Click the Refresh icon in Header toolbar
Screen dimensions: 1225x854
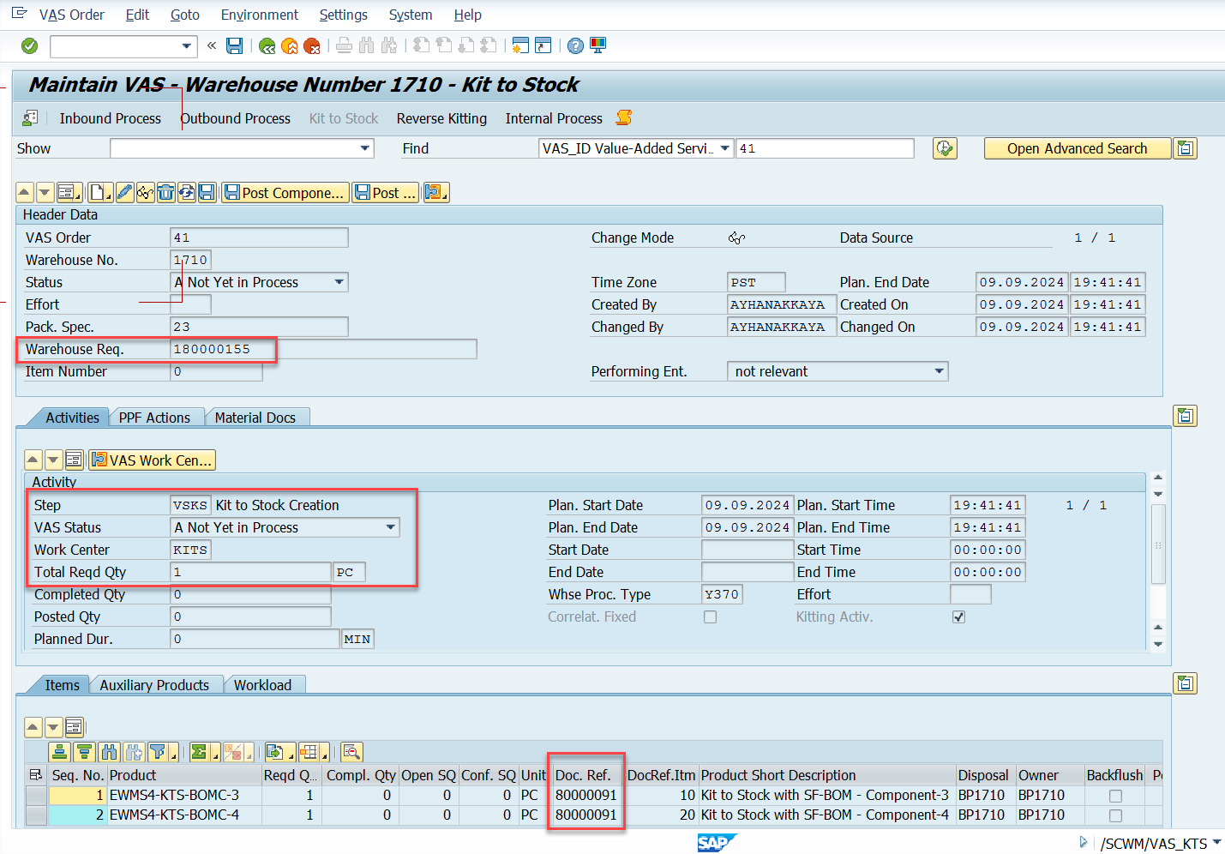click(x=186, y=193)
